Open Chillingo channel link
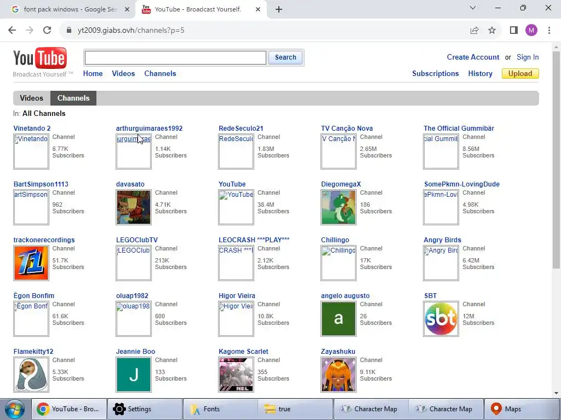The height and width of the screenshot is (420, 561). (x=335, y=240)
